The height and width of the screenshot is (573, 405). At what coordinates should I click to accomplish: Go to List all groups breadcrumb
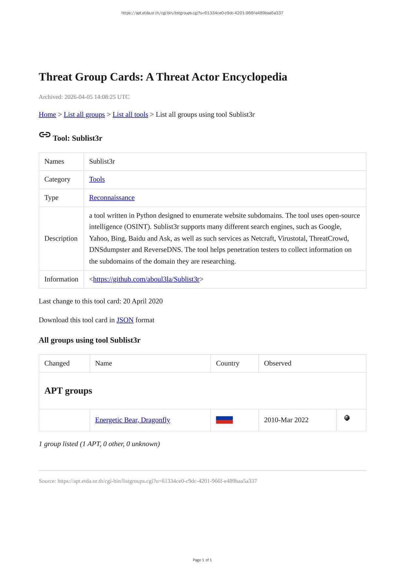point(84,115)
